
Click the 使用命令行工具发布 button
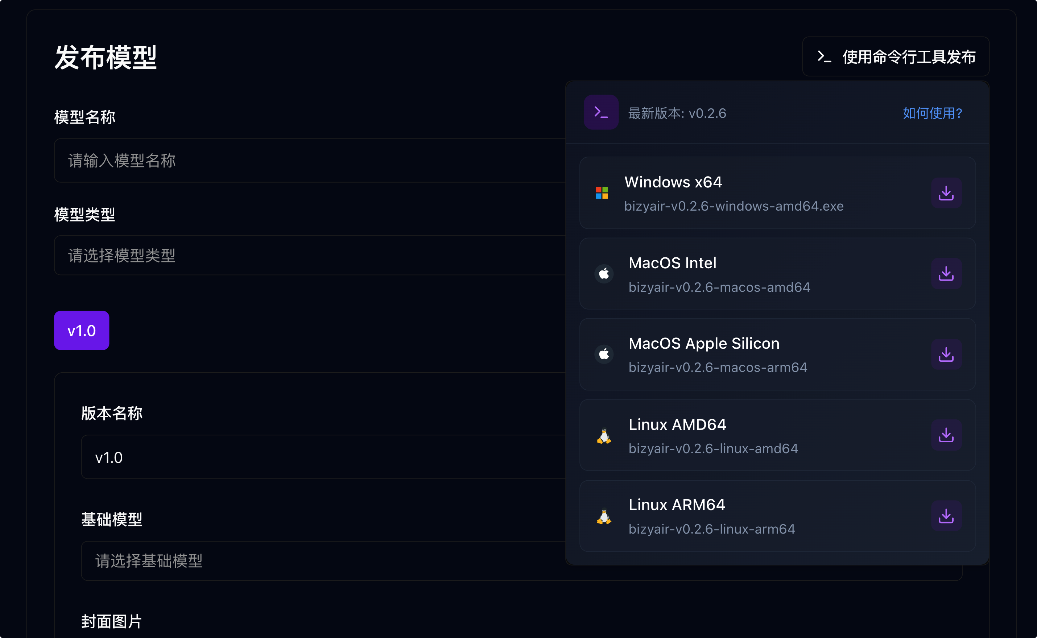coord(895,57)
